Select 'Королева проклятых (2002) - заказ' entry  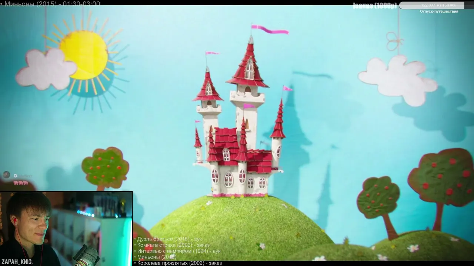(x=178, y=263)
